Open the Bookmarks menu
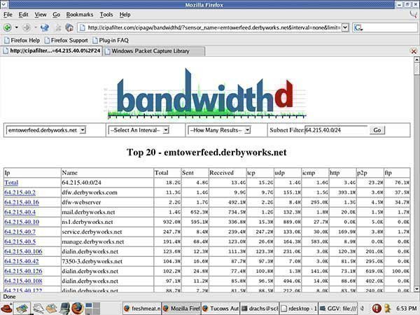420x315 pixels. [x=79, y=14]
